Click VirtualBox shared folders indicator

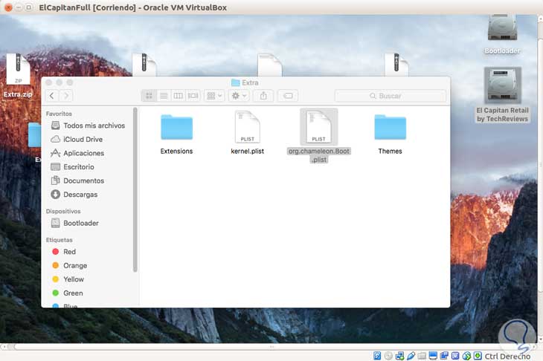pyautogui.click(x=422, y=356)
